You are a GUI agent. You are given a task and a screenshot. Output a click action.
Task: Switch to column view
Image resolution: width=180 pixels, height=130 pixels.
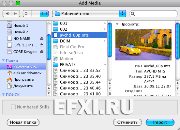tap(44, 13)
